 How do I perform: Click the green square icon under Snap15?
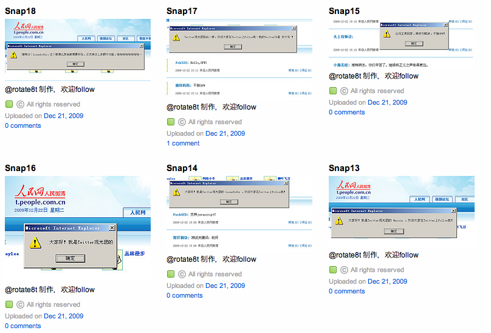[x=333, y=91]
